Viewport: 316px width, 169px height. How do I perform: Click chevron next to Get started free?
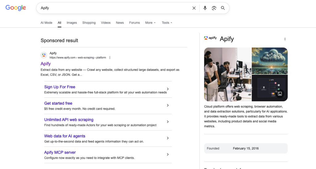[168, 105]
